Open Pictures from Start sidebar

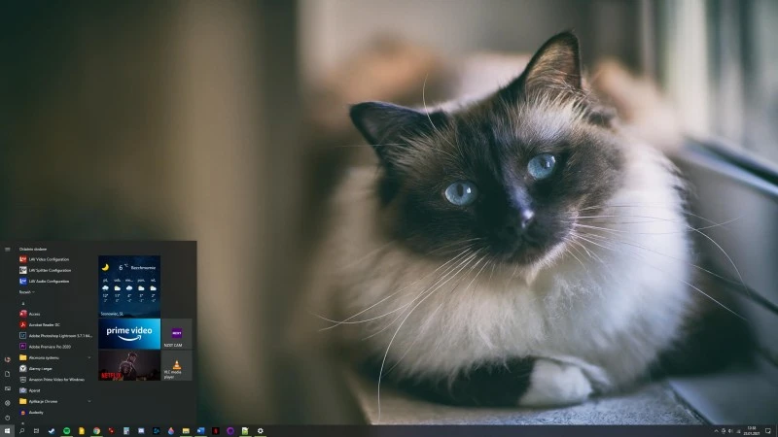(x=8, y=388)
